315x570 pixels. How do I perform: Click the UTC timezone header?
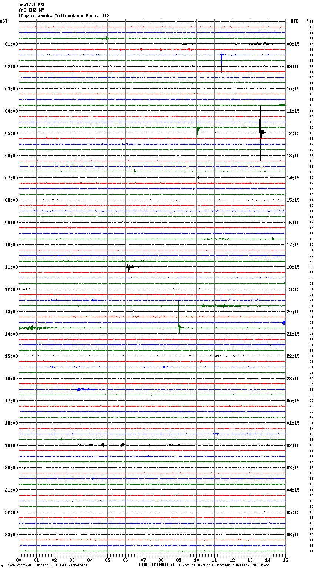pyautogui.click(x=295, y=21)
